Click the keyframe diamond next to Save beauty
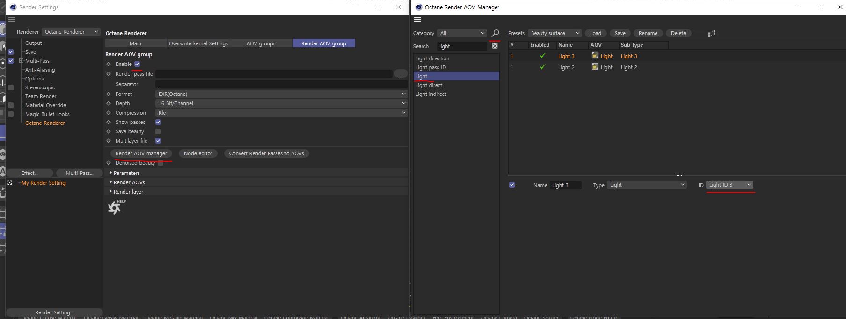Image resolution: width=846 pixels, height=319 pixels. (x=109, y=131)
